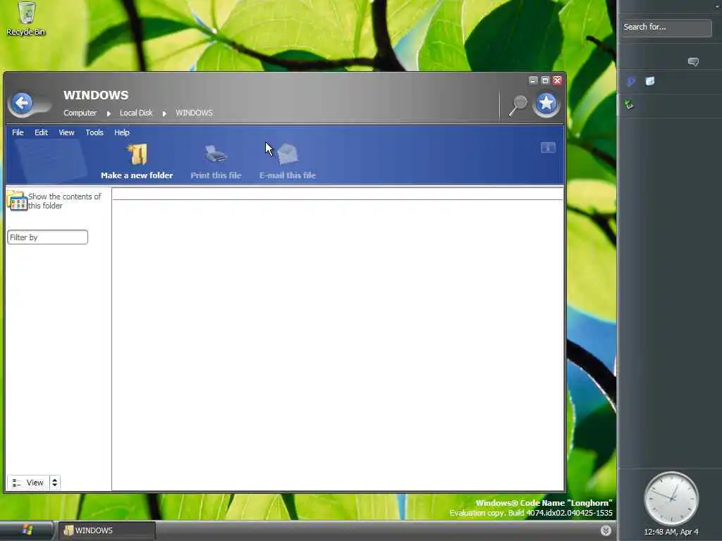Toggle the info pane button in toolbar
Viewport: 722px width, 541px height.
click(548, 148)
